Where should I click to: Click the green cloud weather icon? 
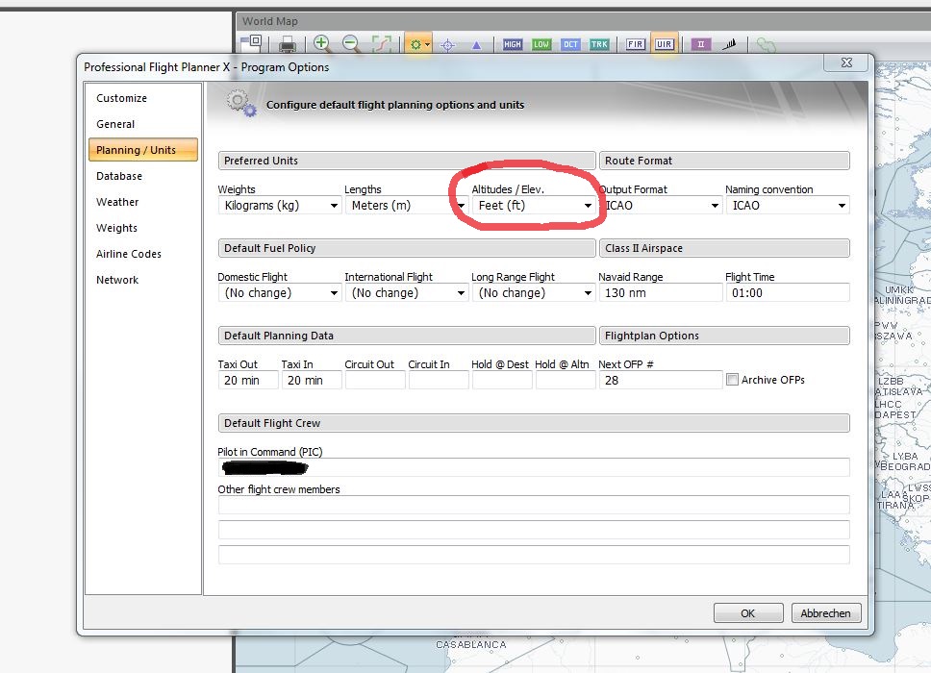[766, 44]
